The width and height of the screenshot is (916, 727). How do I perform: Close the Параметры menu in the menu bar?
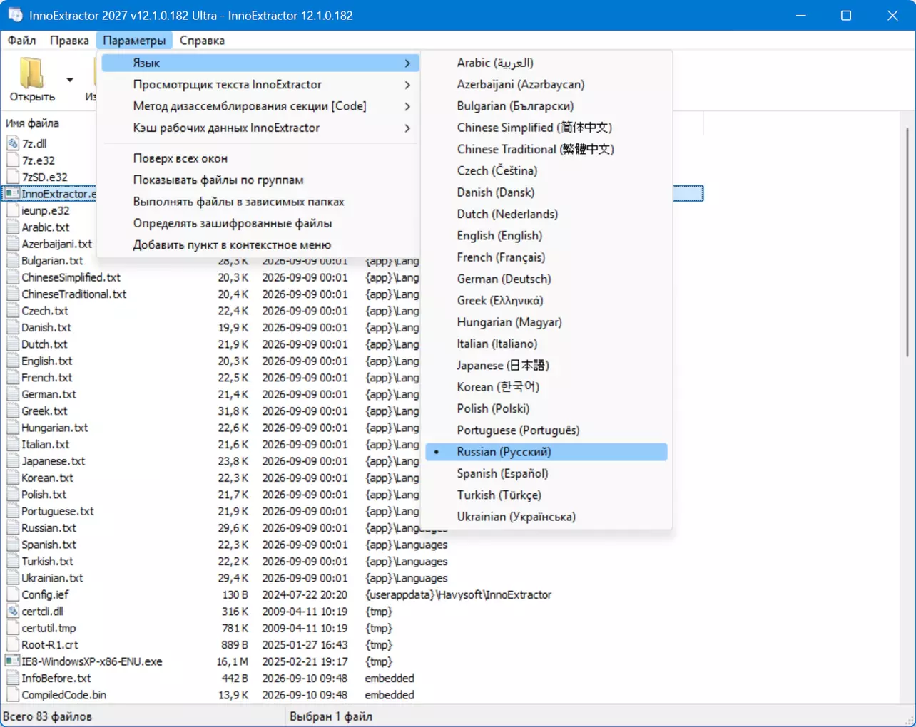[x=134, y=41]
